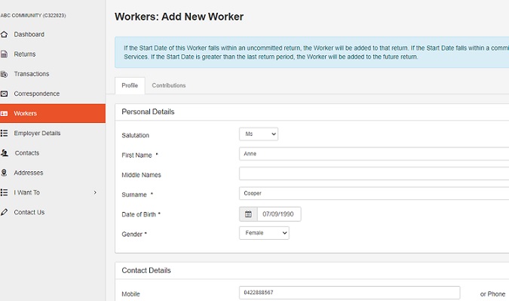Click the Dashboard home icon

tap(4, 35)
